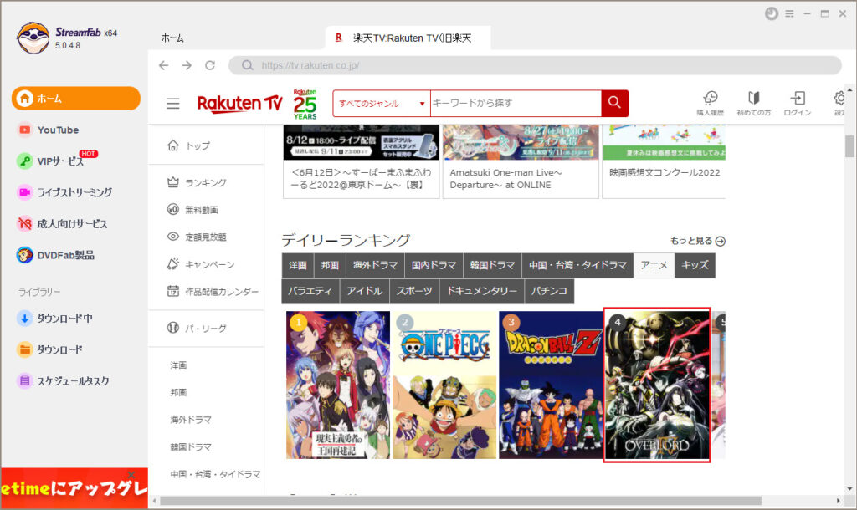Screen dimensions: 857x510
Task: Open rank 1 現実主義勇者の王国再建記 poster
Action: pyautogui.click(x=338, y=385)
